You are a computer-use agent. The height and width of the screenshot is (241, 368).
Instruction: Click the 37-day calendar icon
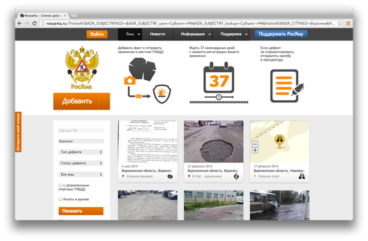tap(219, 78)
